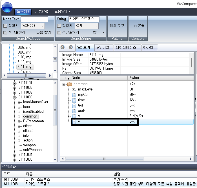This screenshot has height=188, width=197.
Task: Select the action node
Action: coord(28,140)
